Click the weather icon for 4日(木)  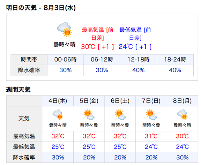[x=58, y=115]
